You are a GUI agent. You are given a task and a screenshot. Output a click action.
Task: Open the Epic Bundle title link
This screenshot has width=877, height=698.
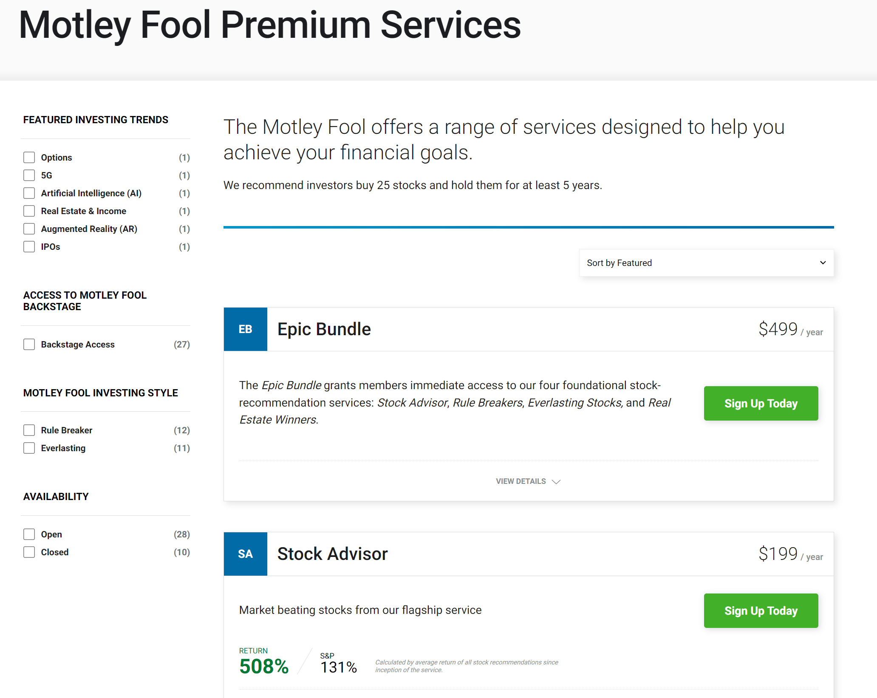324,329
